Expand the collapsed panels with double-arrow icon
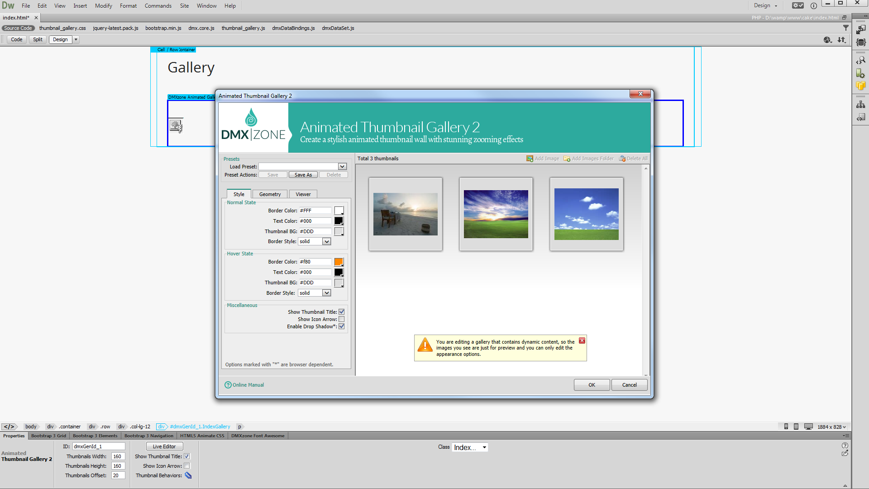This screenshot has width=869, height=489. [x=865, y=16]
